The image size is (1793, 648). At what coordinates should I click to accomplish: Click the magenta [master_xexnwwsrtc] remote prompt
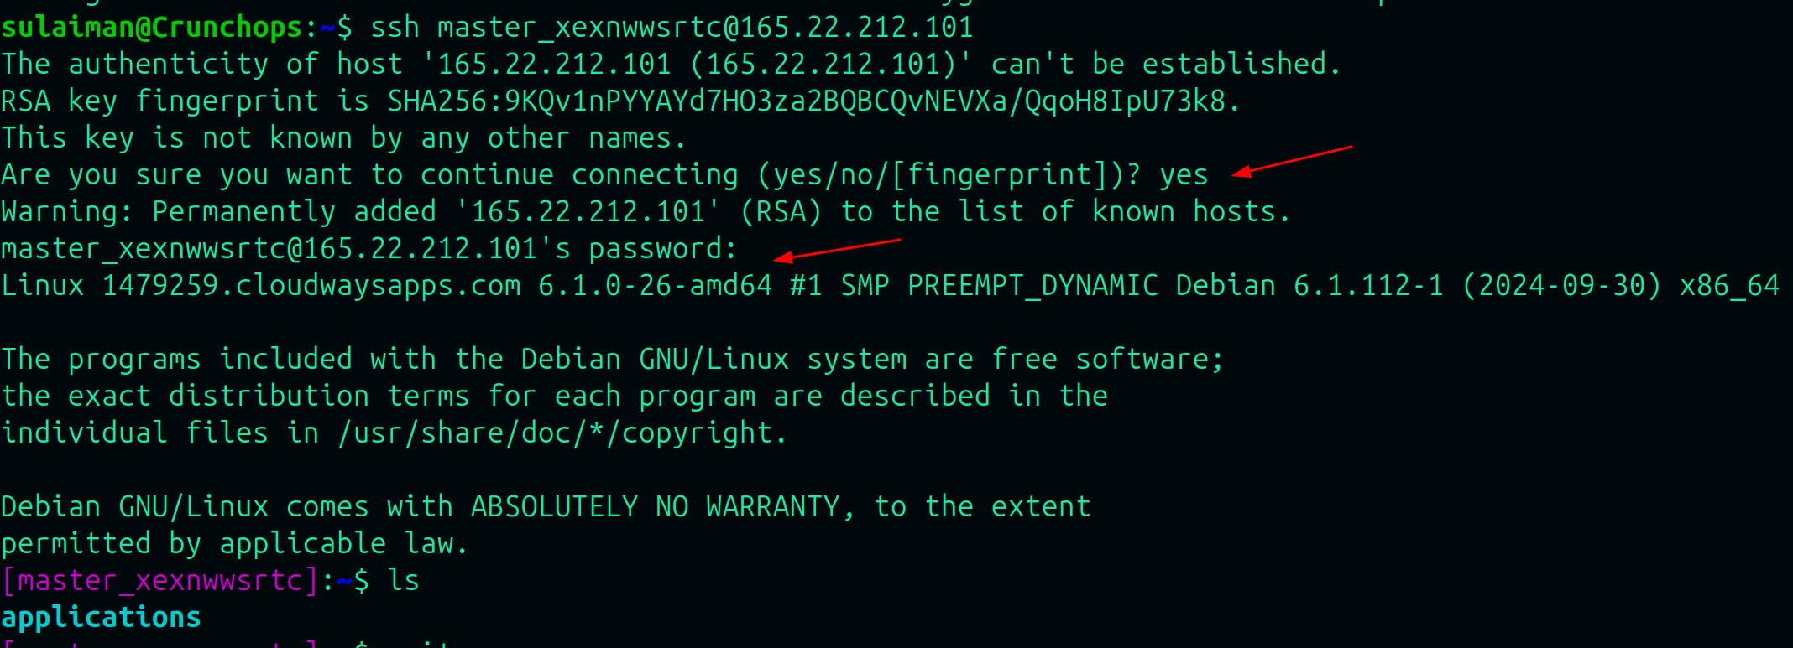(159, 581)
